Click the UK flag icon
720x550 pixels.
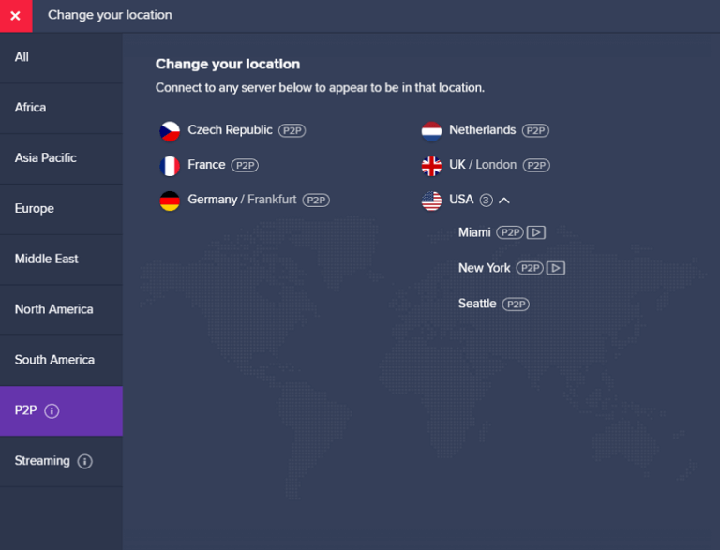point(431,166)
